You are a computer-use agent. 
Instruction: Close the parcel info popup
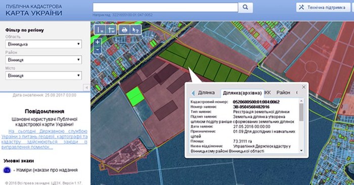303,87
